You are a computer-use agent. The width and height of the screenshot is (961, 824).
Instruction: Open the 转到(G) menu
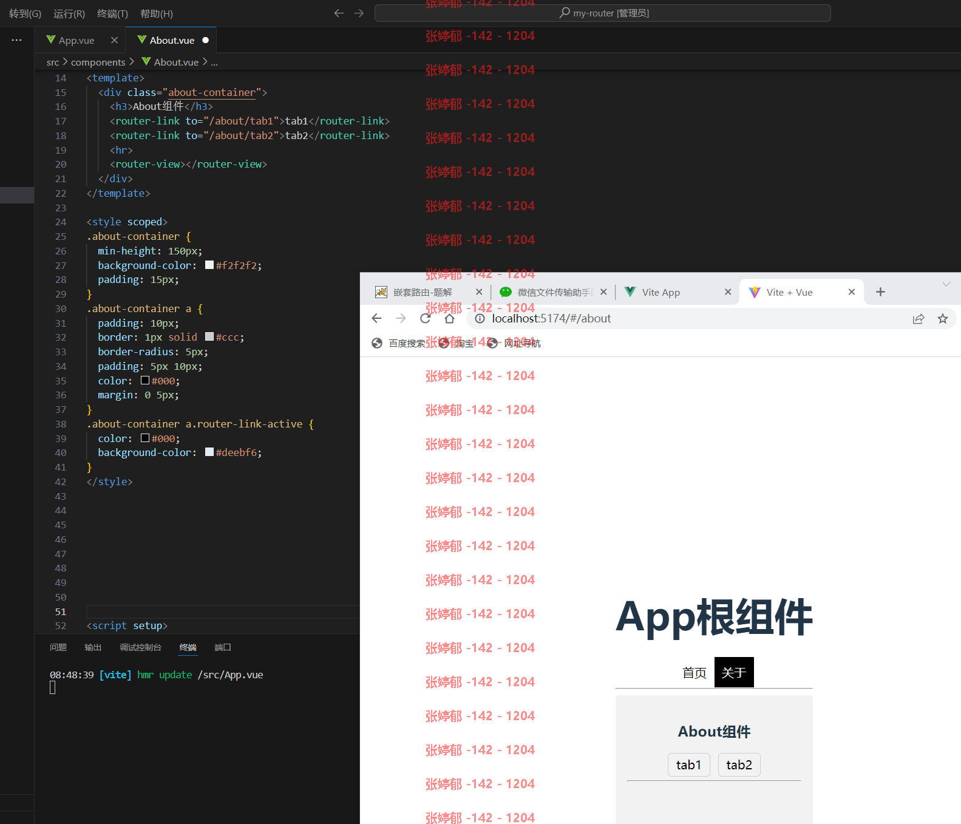[25, 13]
